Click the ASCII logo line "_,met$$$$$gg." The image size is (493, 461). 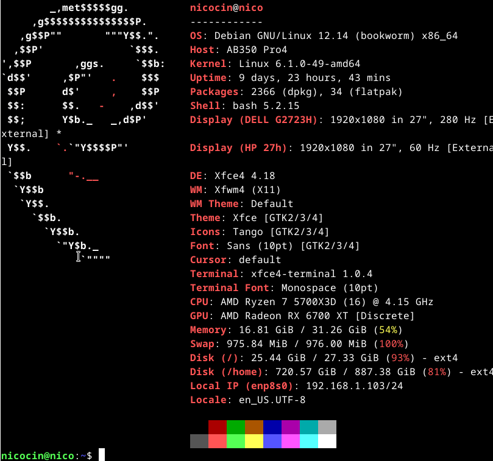[x=89, y=8]
